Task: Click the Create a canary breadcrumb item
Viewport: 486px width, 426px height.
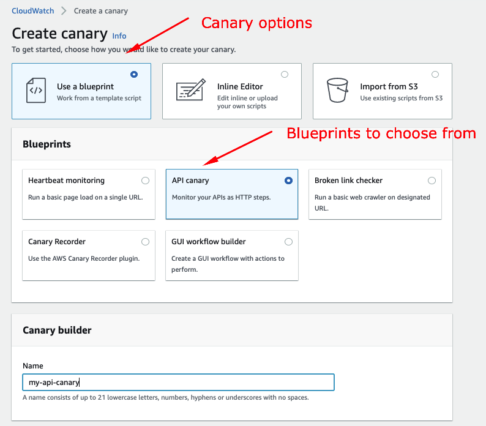Action: [x=101, y=11]
